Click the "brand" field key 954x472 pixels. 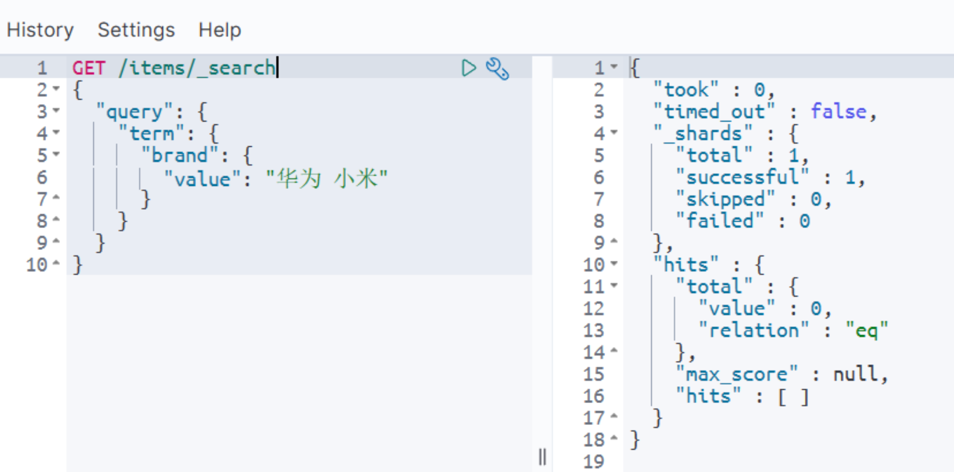click(180, 156)
